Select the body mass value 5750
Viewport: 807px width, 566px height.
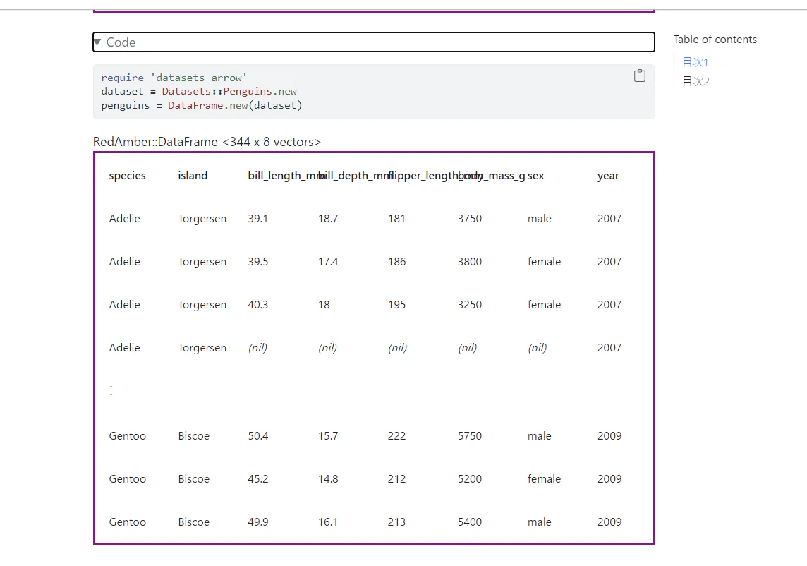pos(470,436)
